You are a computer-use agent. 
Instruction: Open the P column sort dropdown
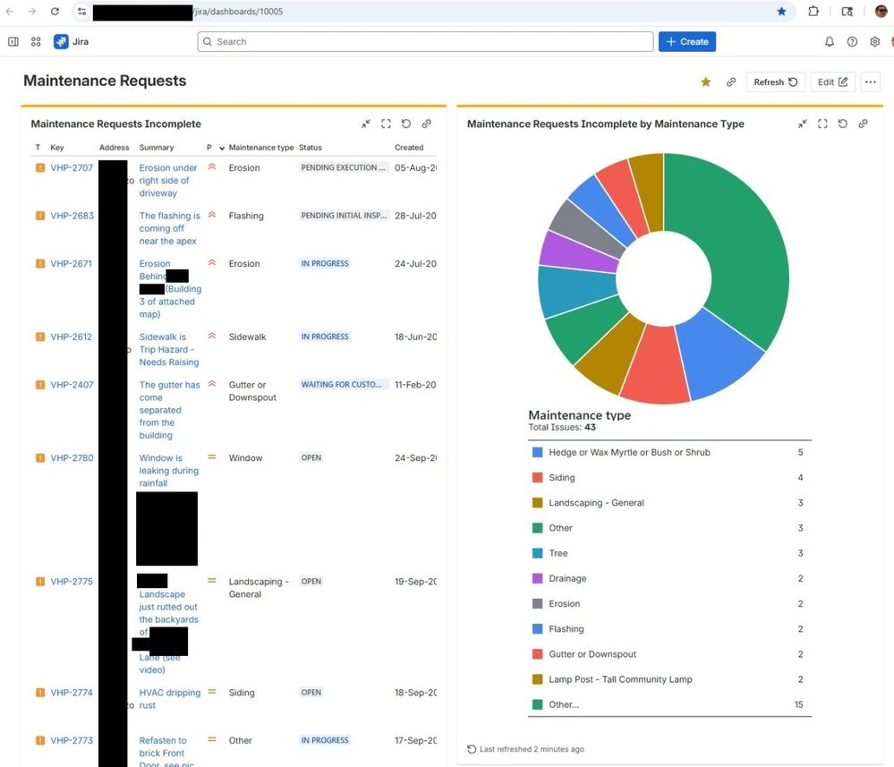point(216,147)
